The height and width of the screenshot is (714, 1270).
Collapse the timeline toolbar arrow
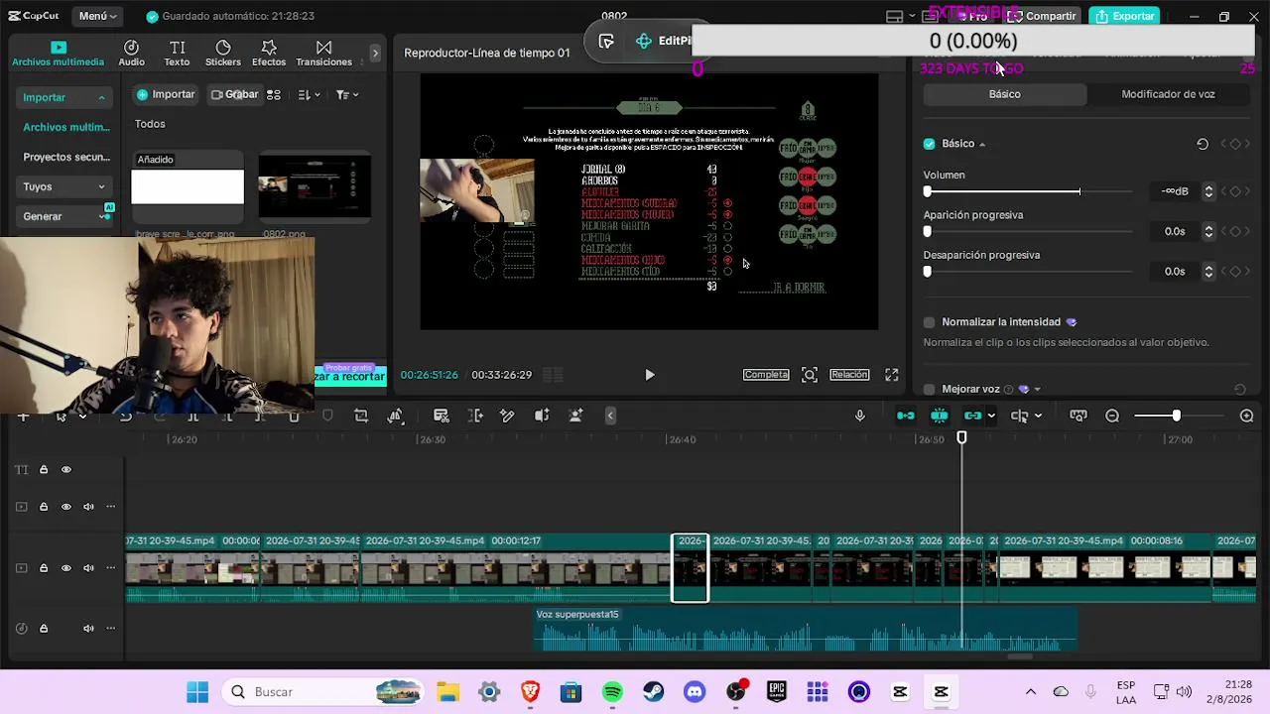click(x=610, y=416)
